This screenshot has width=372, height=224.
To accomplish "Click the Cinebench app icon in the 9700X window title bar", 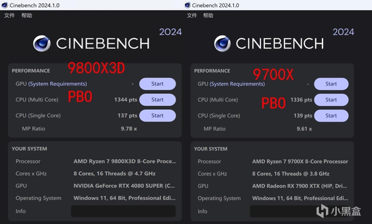I will coord(187,5).
